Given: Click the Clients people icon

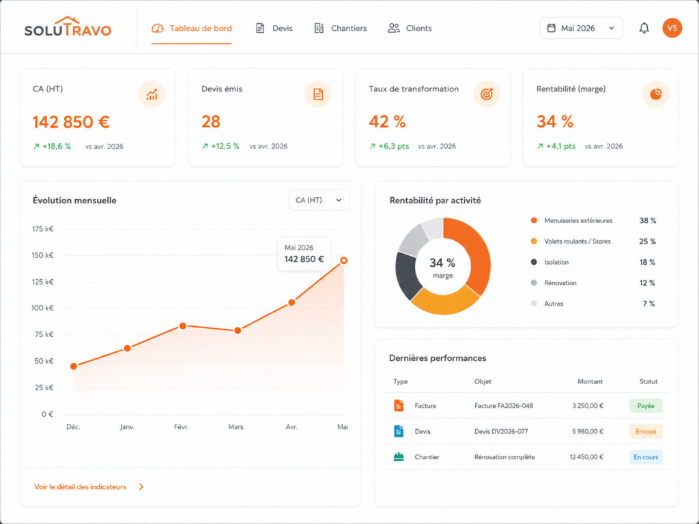Looking at the screenshot, I should coord(393,28).
